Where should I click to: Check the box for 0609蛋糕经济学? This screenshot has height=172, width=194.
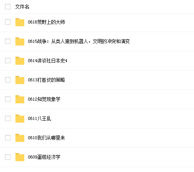point(8,157)
